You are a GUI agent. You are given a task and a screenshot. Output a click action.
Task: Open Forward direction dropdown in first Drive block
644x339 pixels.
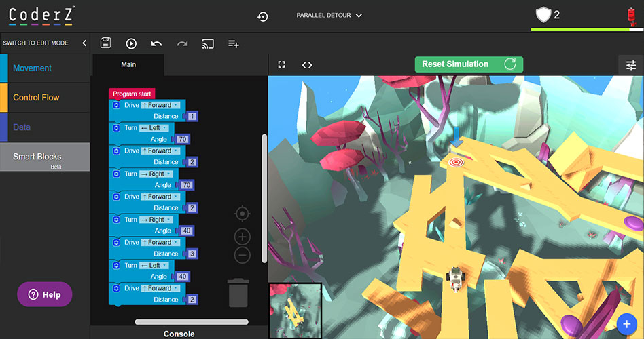coord(161,105)
